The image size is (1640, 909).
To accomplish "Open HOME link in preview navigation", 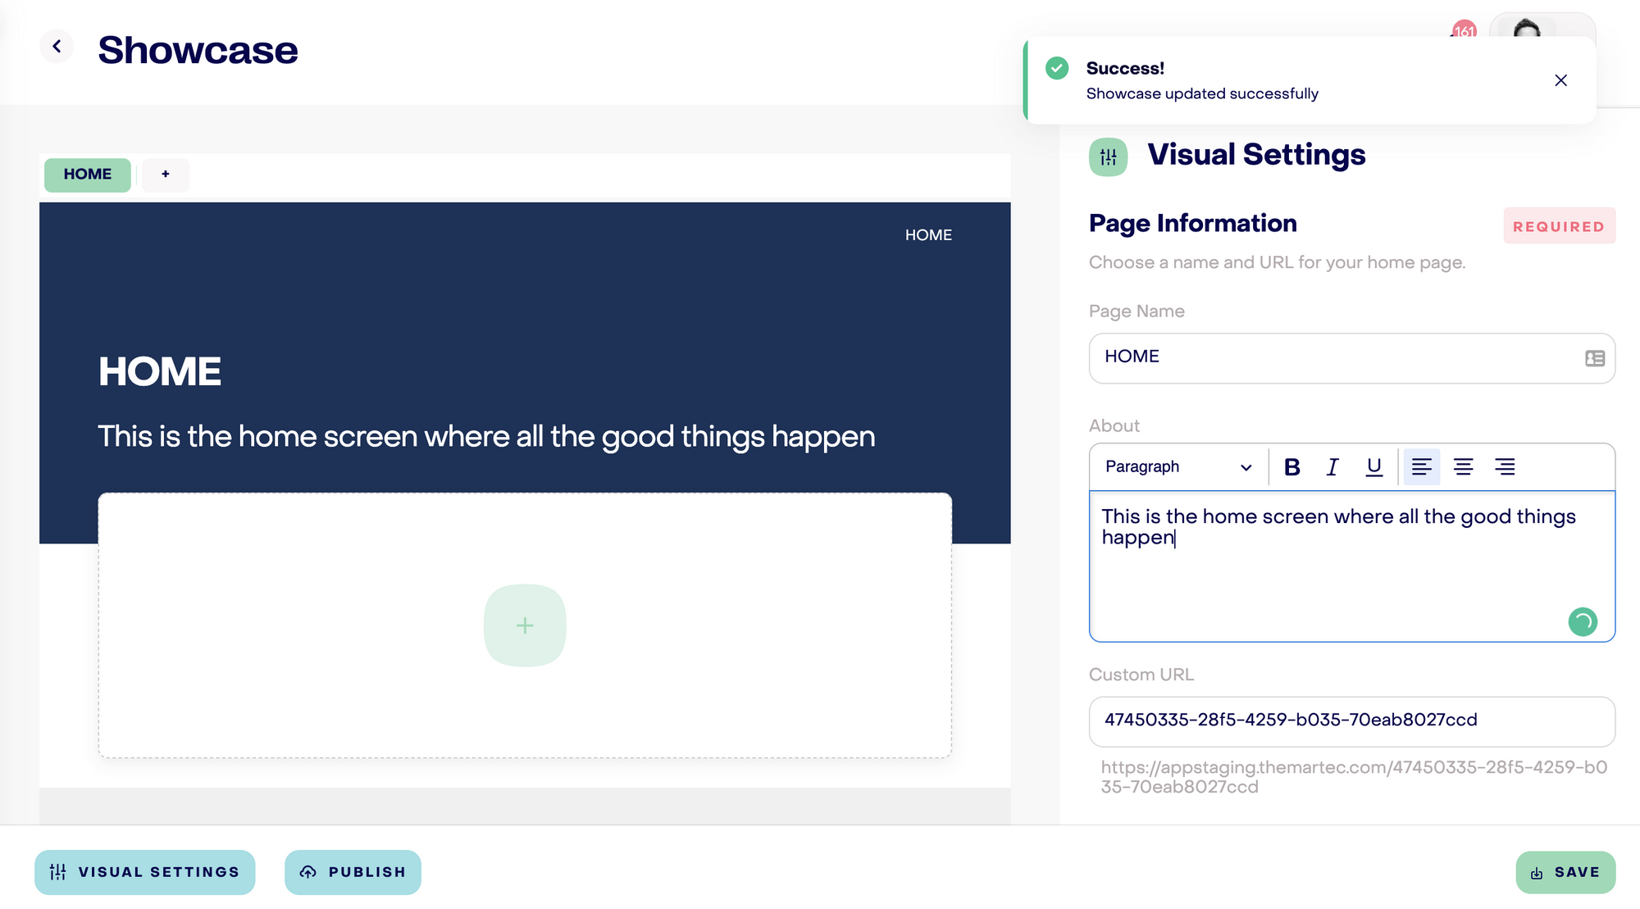I will click(928, 235).
